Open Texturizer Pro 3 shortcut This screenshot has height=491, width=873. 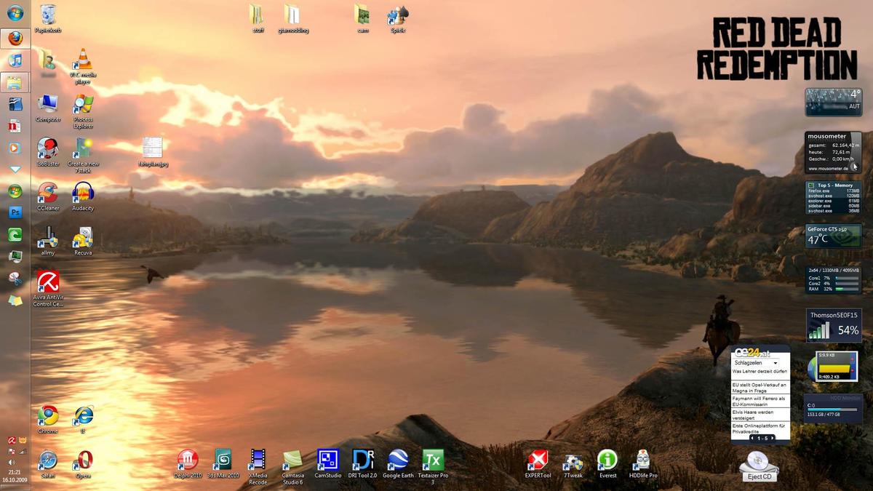click(433, 466)
